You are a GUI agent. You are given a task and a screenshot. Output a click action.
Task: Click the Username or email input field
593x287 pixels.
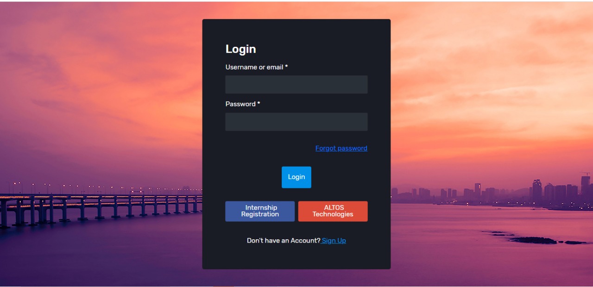click(x=296, y=85)
